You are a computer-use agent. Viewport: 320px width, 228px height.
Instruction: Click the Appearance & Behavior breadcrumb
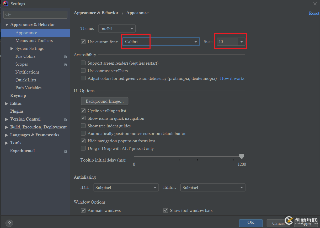click(96, 13)
